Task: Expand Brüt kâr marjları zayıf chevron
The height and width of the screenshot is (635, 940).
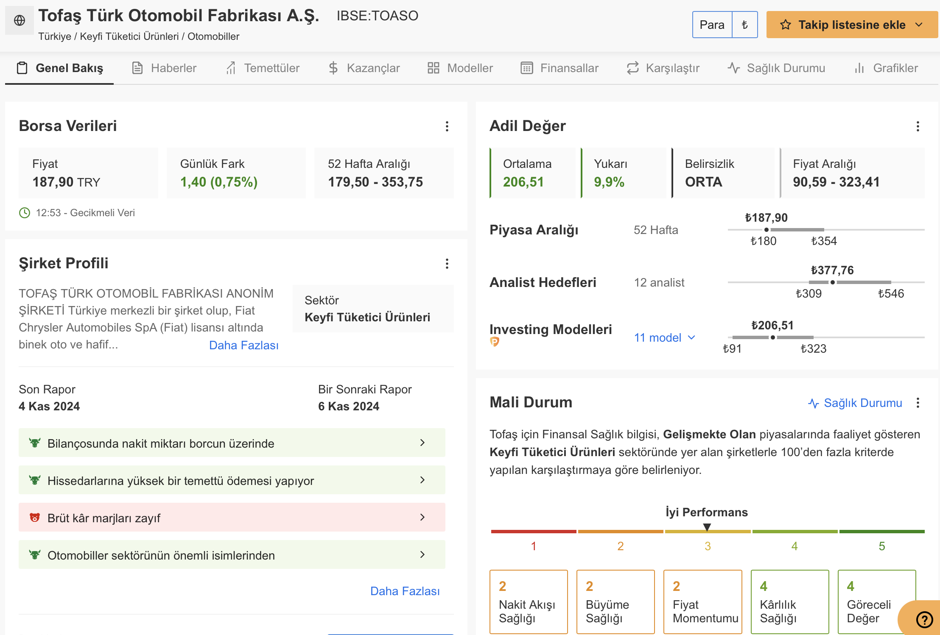Action: coord(422,517)
